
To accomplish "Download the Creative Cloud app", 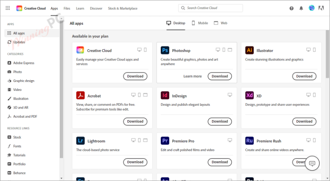I will click(135, 76).
